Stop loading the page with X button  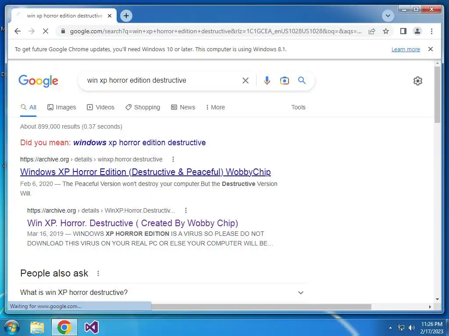pyautogui.click(x=46, y=31)
